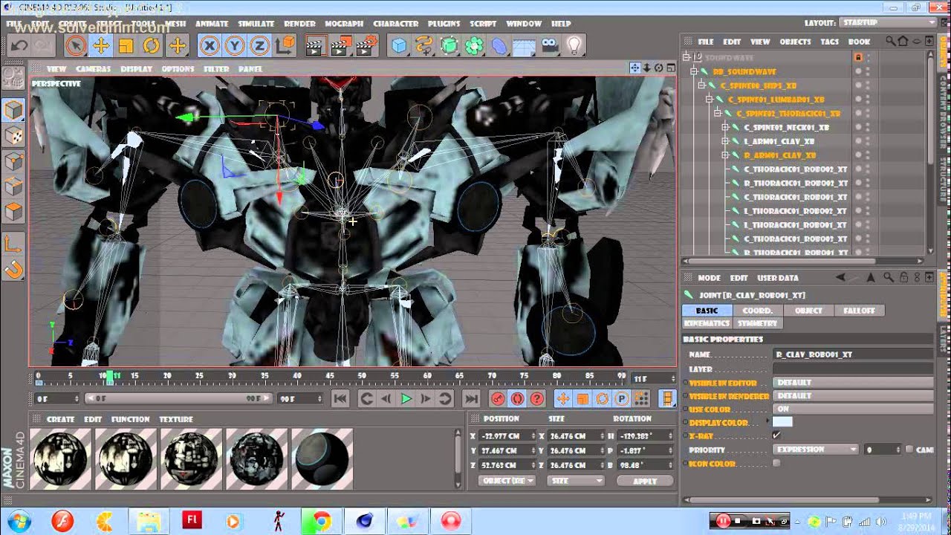Open the Layout Startup dropdown
The image size is (951, 535).
click(x=886, y=22)
